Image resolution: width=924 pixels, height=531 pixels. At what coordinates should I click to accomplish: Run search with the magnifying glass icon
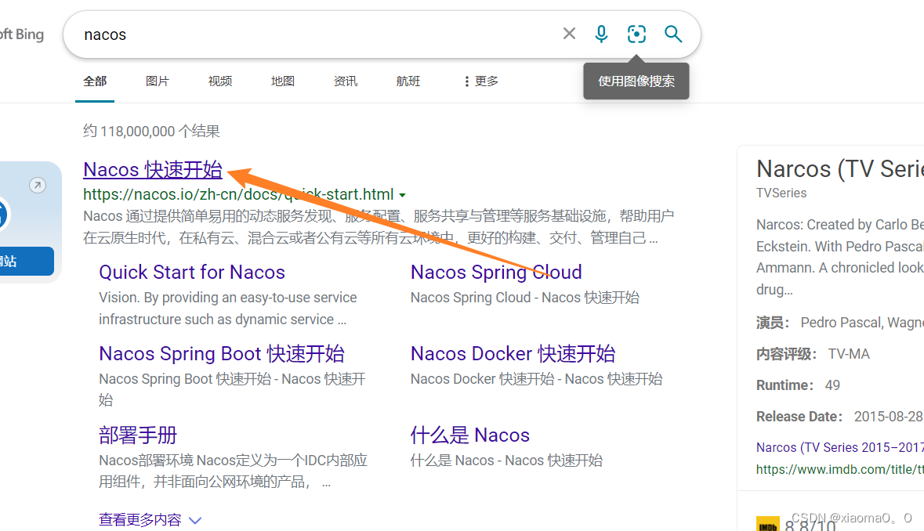(x=673, y=34)
